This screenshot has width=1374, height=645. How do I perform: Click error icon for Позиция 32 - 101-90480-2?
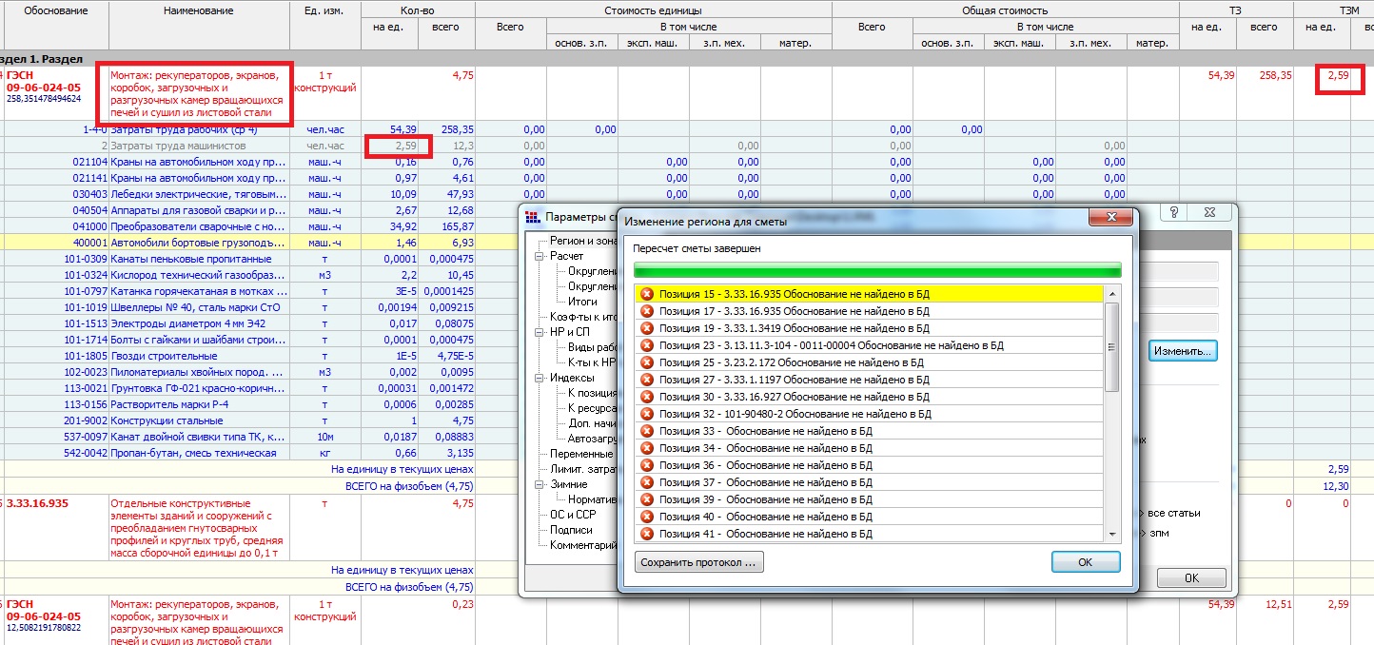[648, 414]
